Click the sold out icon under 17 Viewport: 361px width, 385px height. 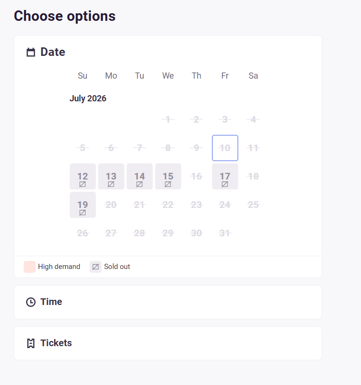tap(225, 184)
